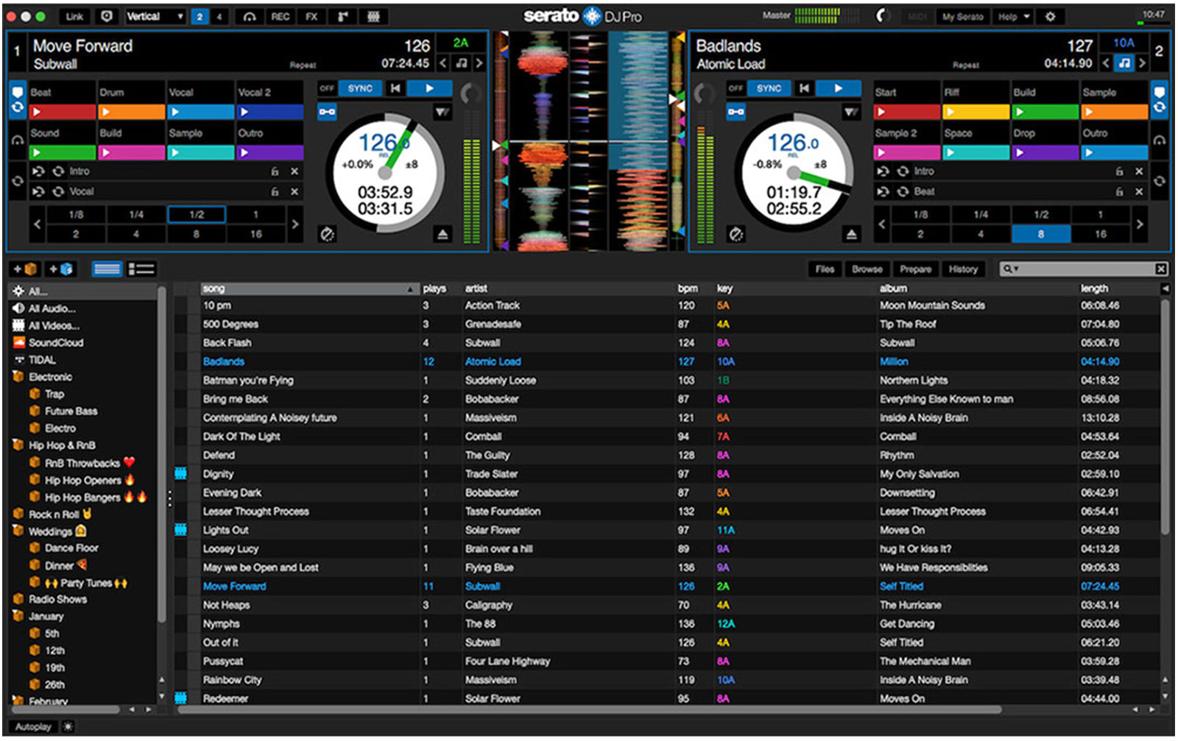
Task: Click the Autoplay settings sun icon
Action: [68, 727]
